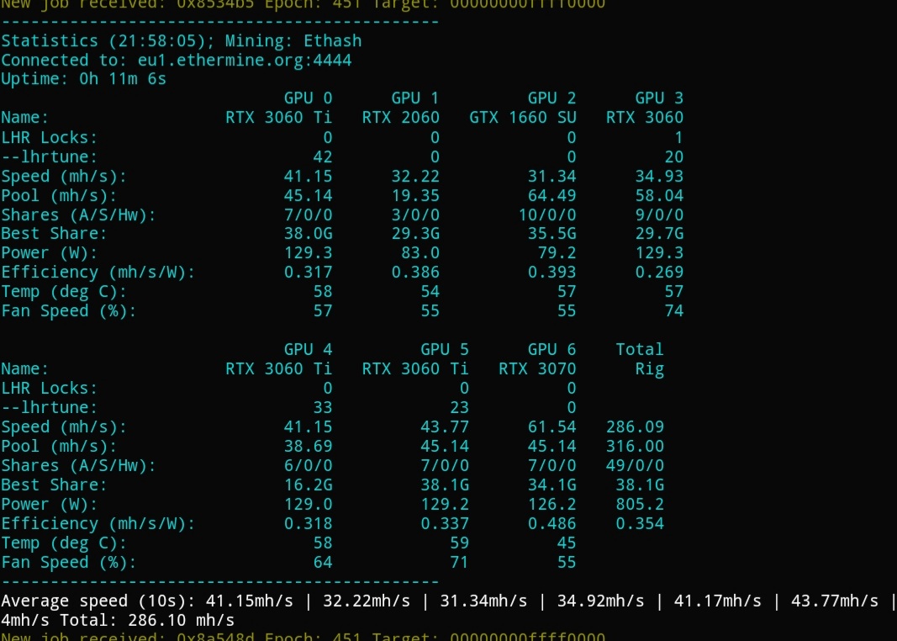Select GPU 2's best share 35.5G
Viewport: 897px width, 641px height.
pyautogui.click(x=551, y=234)
